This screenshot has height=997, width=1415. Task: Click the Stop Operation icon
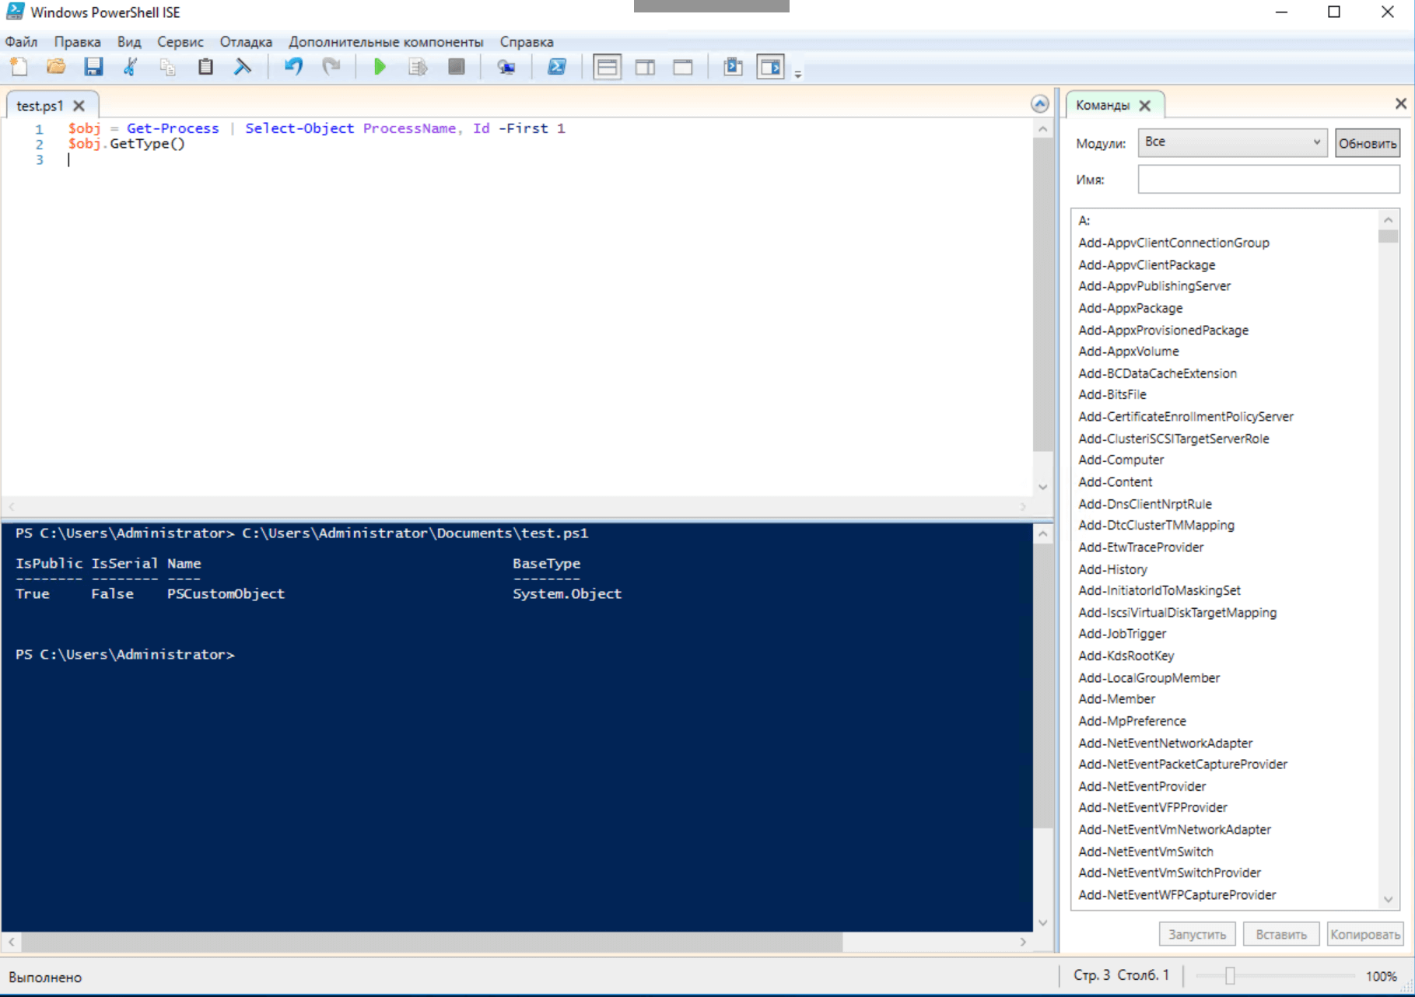(457, 67)
